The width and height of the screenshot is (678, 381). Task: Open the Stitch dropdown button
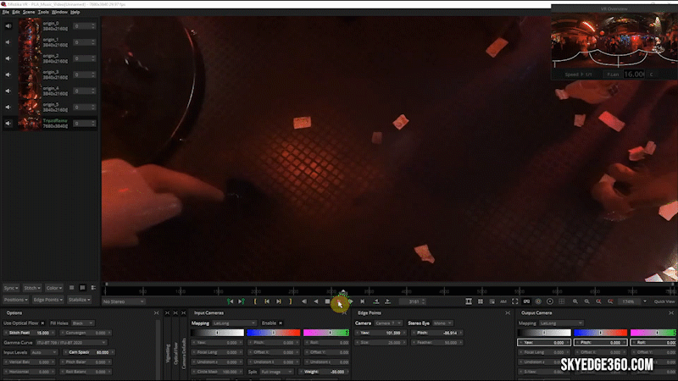(32, 288)
